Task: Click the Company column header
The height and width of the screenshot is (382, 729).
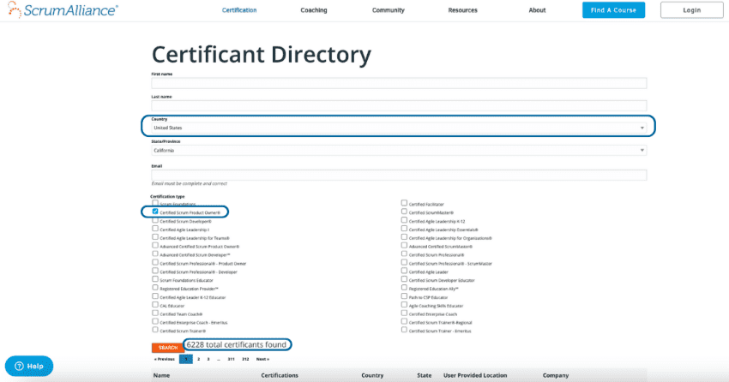Action: click(x=556, y=375)
